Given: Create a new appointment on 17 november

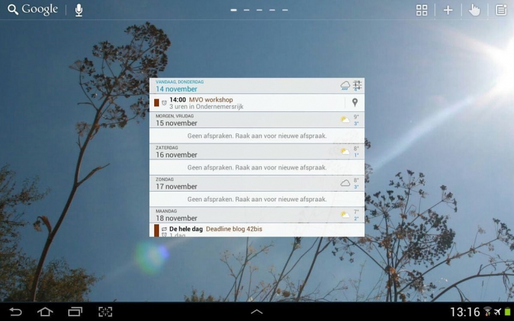Looking at the screenshot, I should [x=256, y=199].
